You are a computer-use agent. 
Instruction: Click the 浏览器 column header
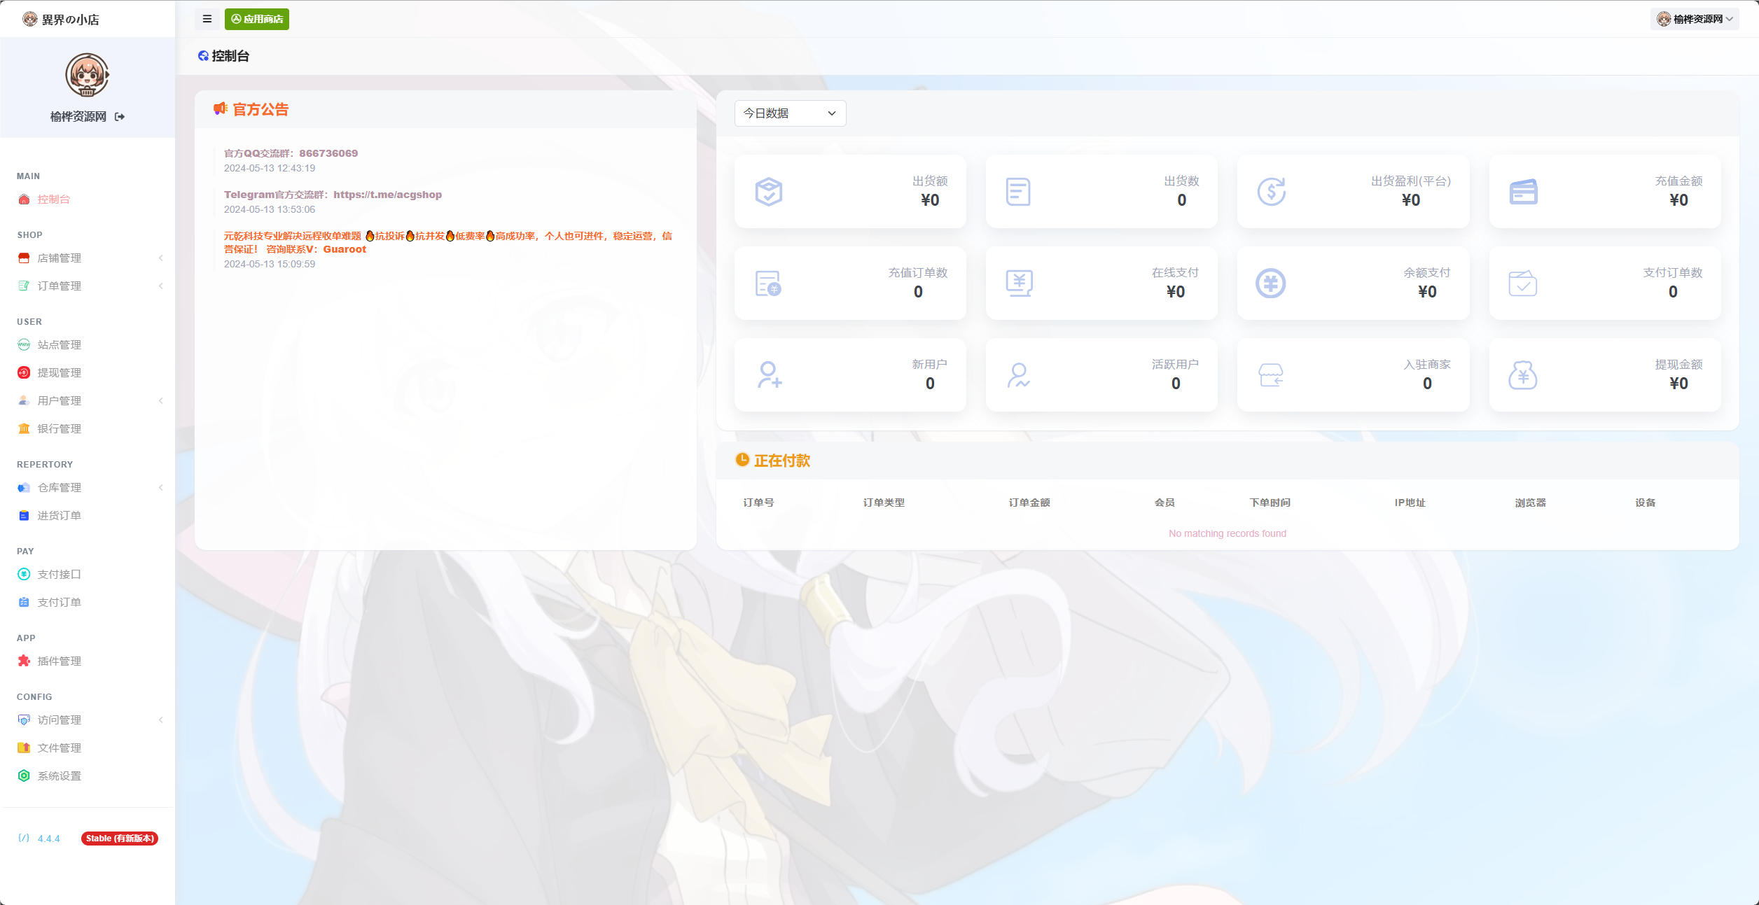click(1531, 503)
